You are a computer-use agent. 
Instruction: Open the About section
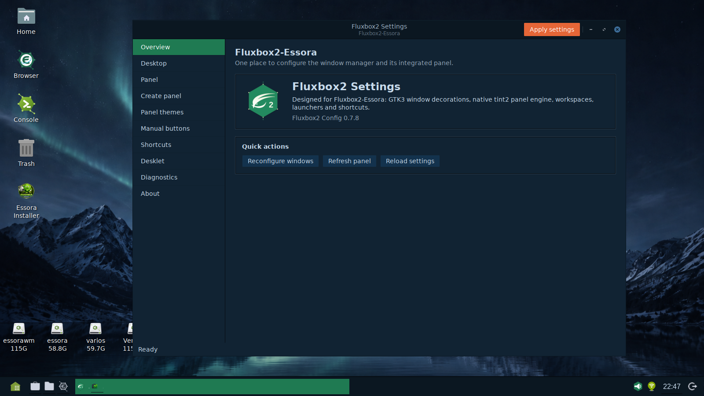tap(179, 194)
